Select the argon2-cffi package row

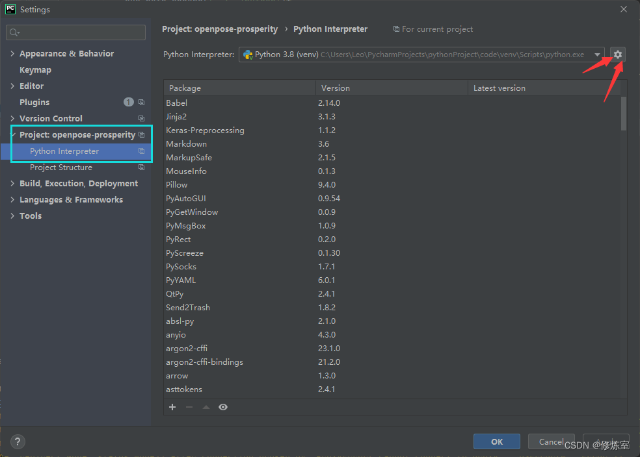click(392, 349)
